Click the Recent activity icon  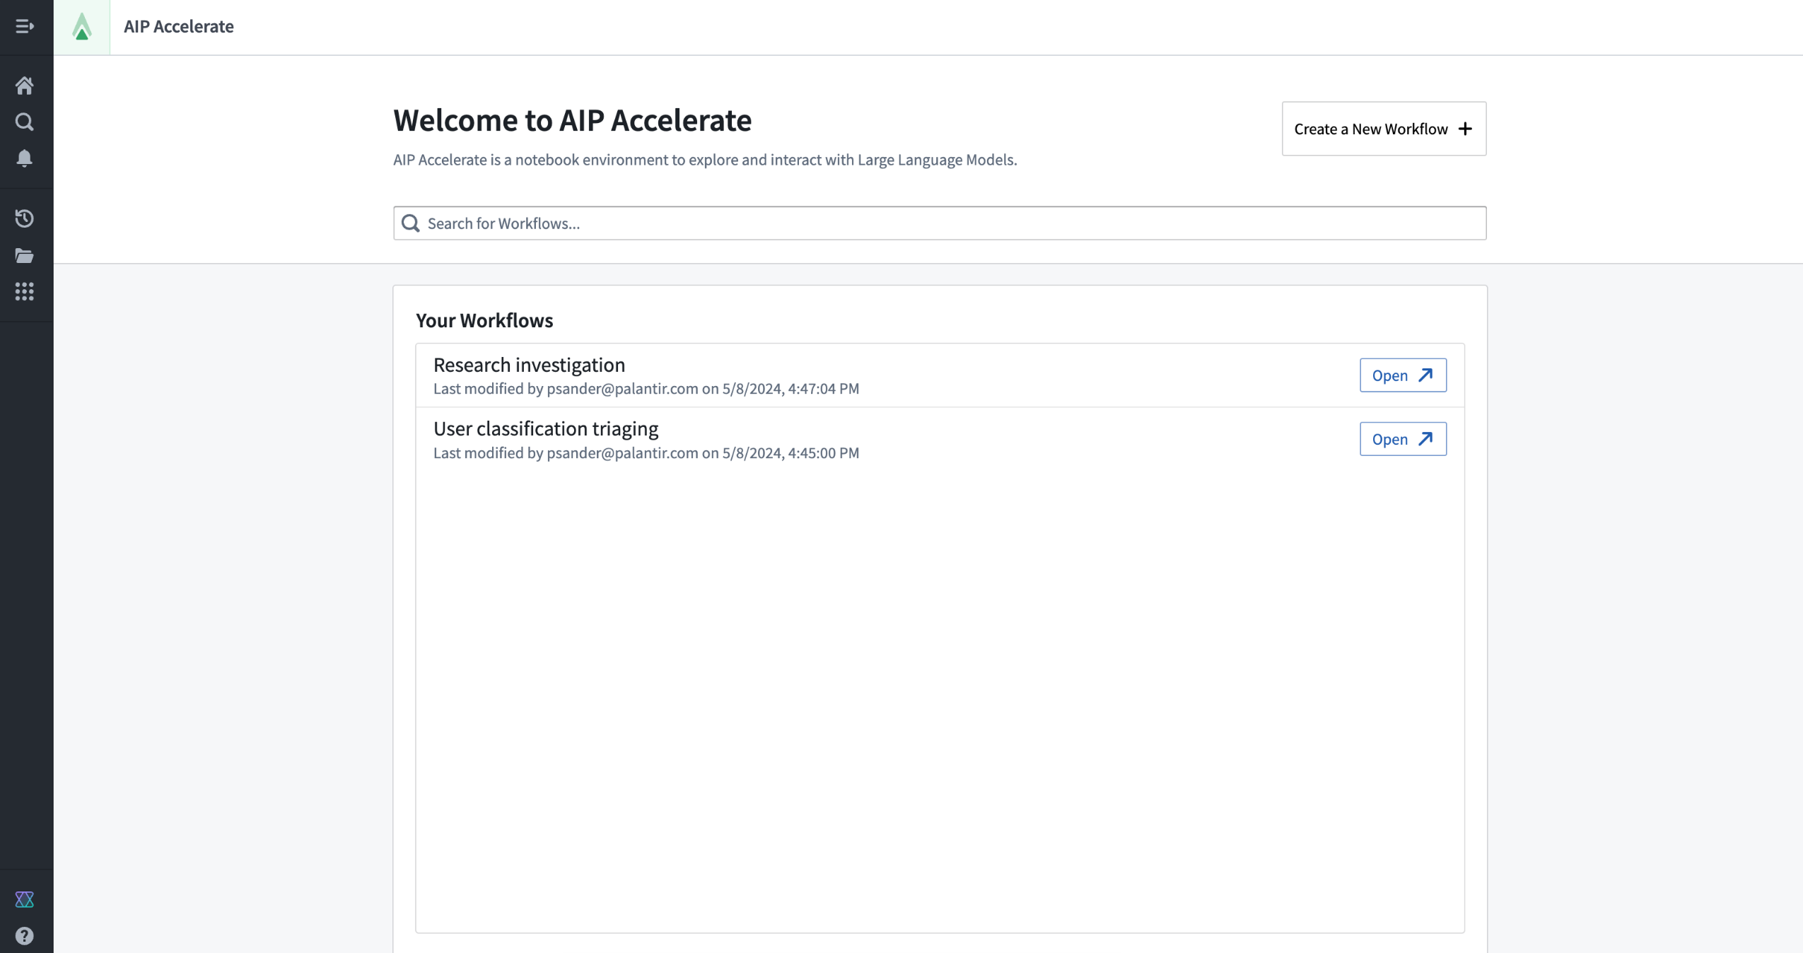pos(24,218)
